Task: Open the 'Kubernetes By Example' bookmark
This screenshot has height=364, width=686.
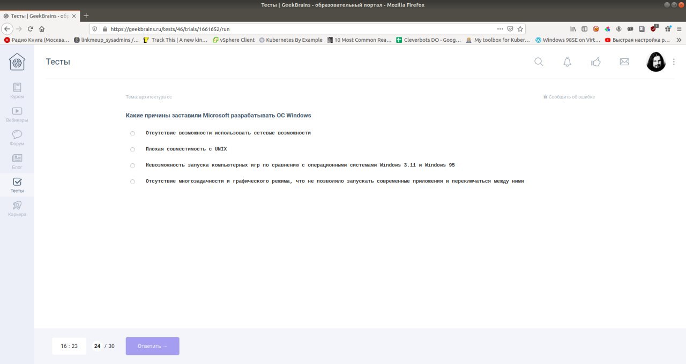Action: (x=291, y=40)
